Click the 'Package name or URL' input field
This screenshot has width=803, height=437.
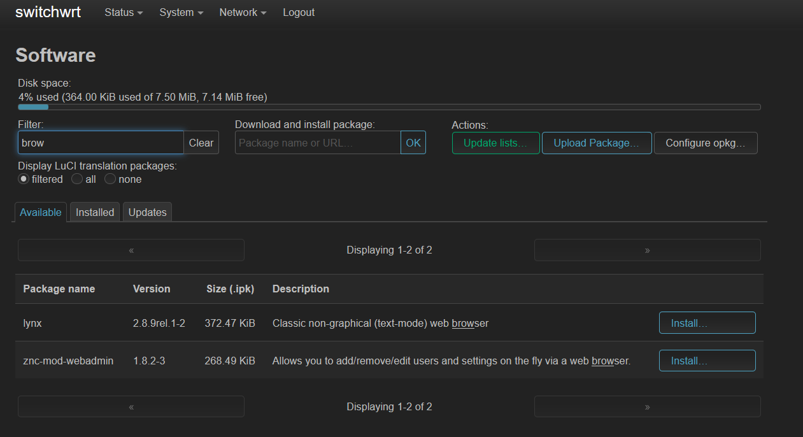(317, 143)
